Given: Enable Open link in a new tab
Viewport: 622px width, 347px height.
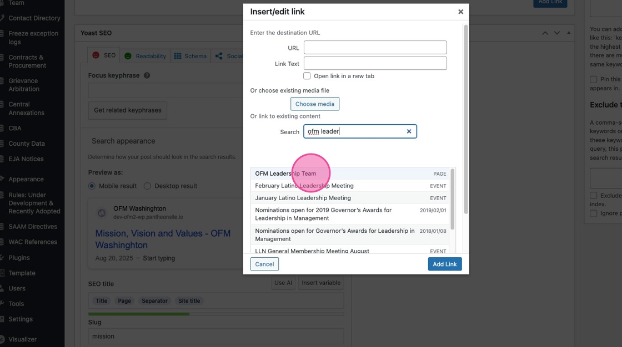Looking at the screenshot, I should click(x=307, y=76).
